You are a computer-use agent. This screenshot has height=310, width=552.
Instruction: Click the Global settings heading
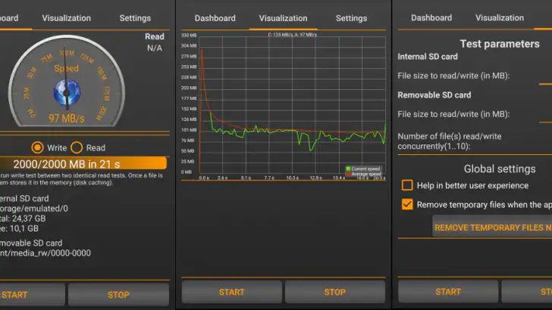[500, 169]
